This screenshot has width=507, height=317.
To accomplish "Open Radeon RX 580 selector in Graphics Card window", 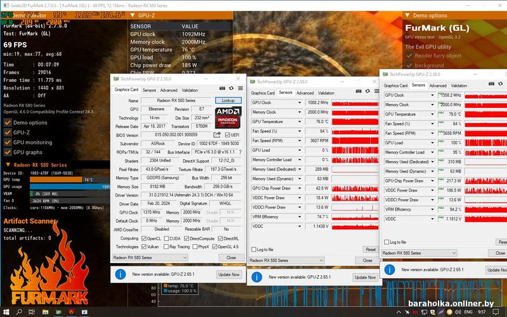I will point(150,257).
